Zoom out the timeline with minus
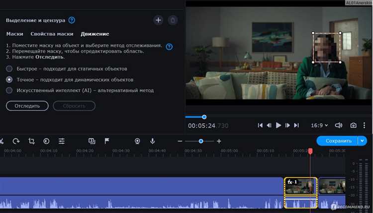 180,142
